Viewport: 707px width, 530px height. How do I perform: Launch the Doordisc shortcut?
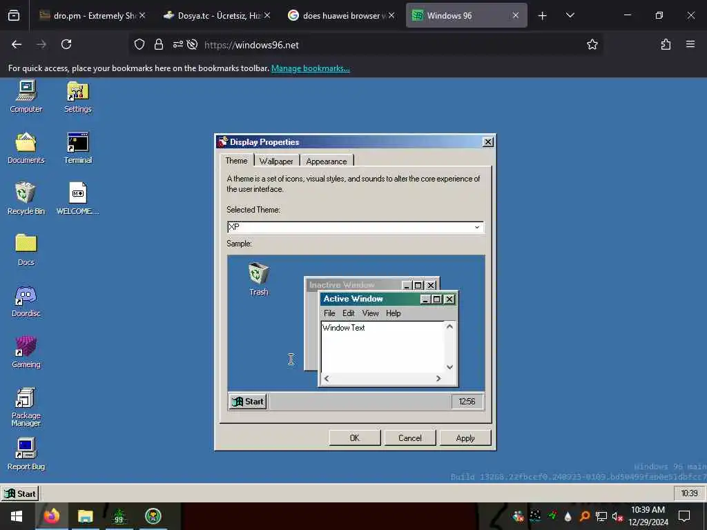[26, 301]
